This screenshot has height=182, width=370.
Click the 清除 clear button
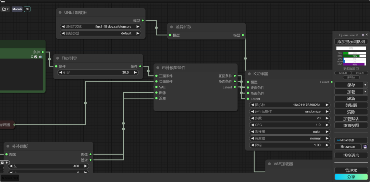[x=351, y=112]
